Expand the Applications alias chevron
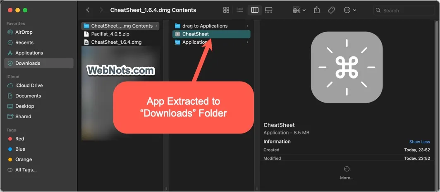 click(x=247, y=42)
